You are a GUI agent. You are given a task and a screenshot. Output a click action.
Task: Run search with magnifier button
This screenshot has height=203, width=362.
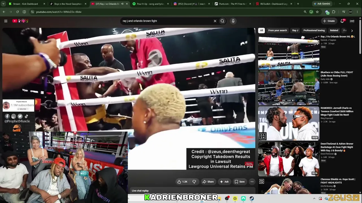(x=223, y=21)
